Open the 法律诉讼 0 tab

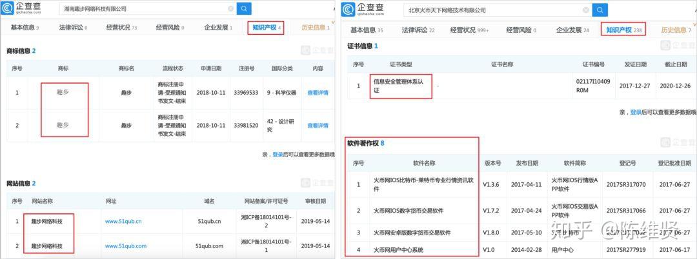click(x=74, y=28)
